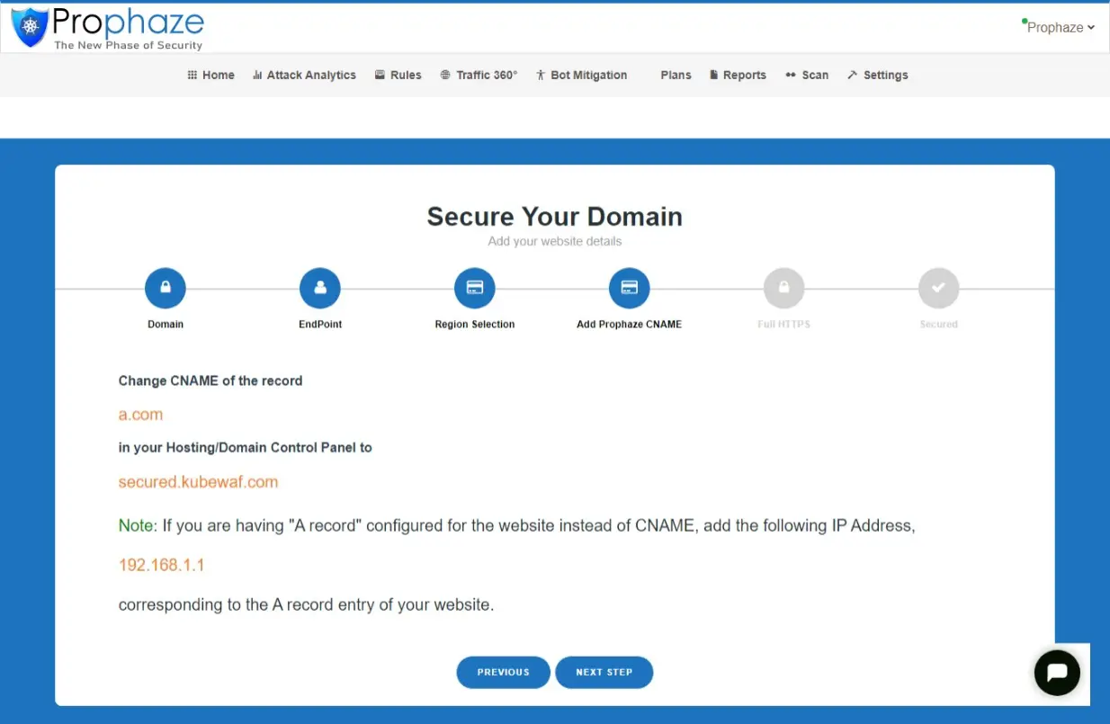Image resolution: width=1110 pixels, height=724 pixels.
Task: Open the Home menu item
Action: 211,76
